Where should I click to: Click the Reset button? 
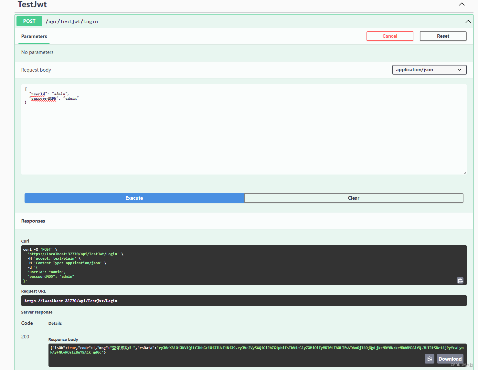pos(443,36)
